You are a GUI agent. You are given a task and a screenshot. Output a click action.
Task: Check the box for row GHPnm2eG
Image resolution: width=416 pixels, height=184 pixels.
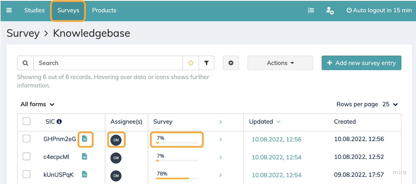click(27, 139)
